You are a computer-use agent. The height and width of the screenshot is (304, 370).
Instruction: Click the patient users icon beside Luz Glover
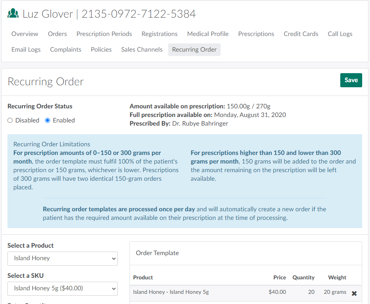pos(13,14)
